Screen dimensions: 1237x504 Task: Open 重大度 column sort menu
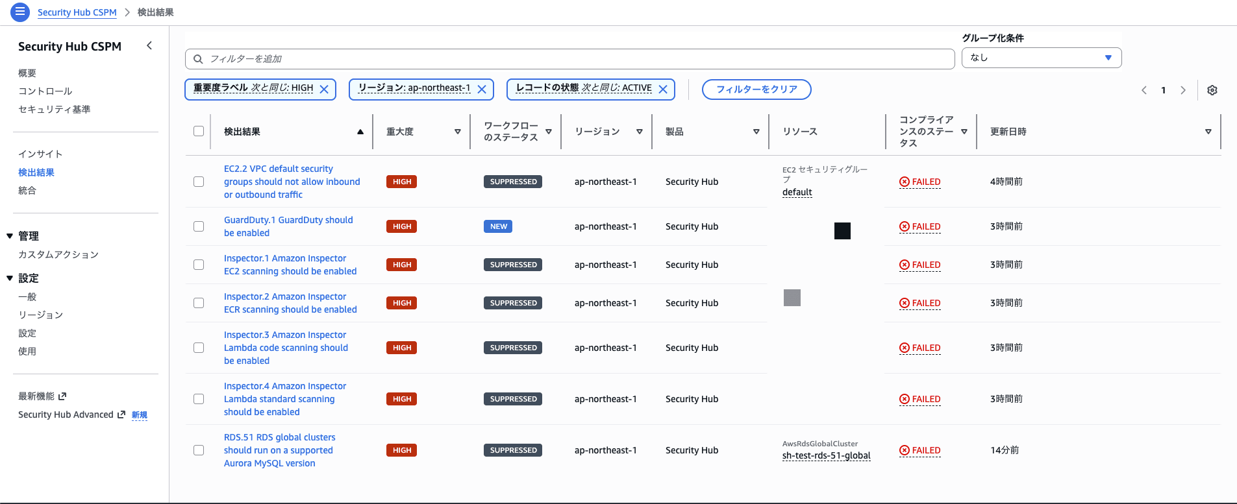458,132
